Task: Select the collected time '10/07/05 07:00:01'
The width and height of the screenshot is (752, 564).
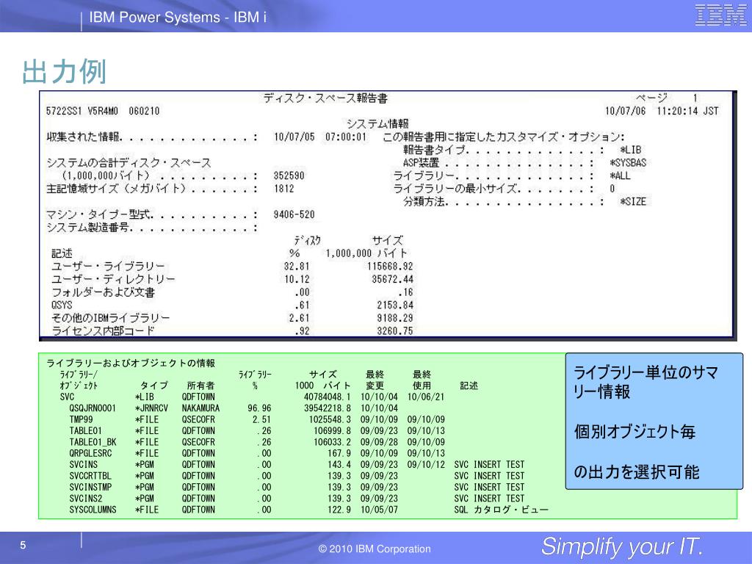Action: click(x=320, y=137)
